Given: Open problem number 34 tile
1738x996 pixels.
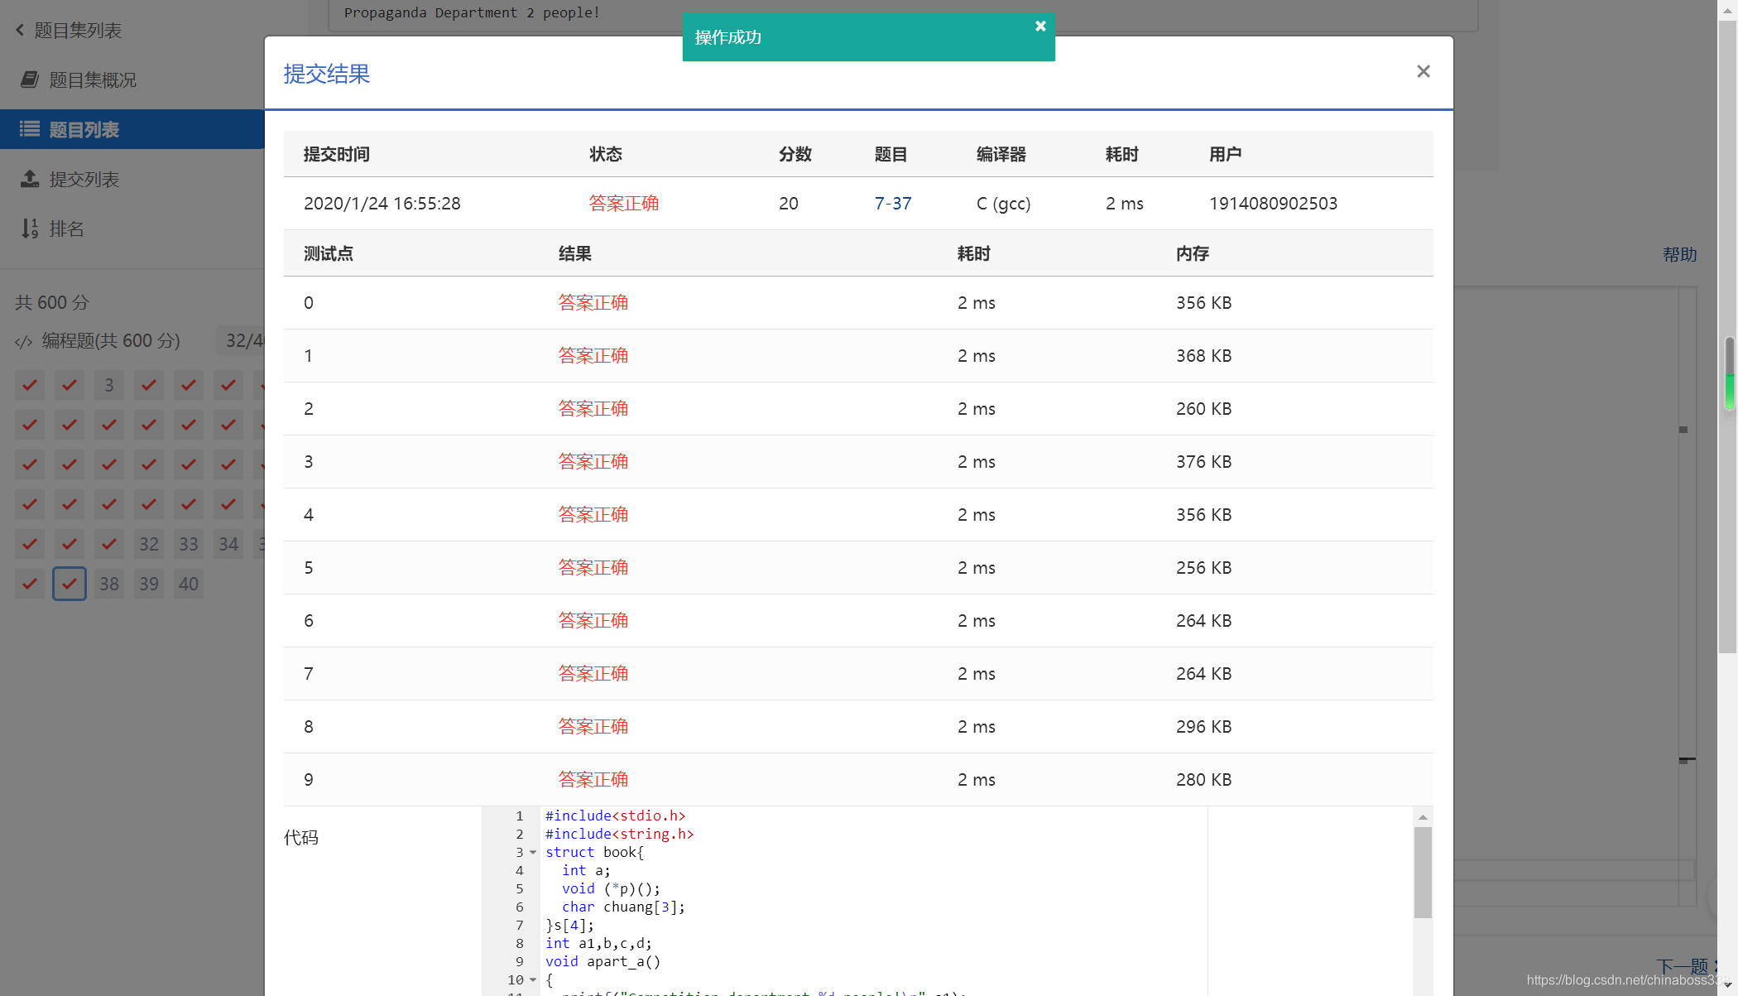Looking at the screenshot, I should (228, 545).
